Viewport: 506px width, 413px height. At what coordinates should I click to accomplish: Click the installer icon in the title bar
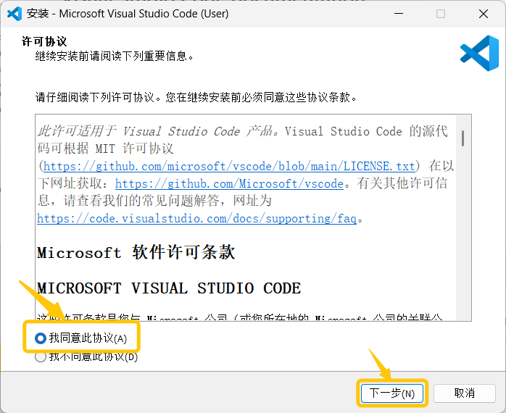(x=14, y=14)
